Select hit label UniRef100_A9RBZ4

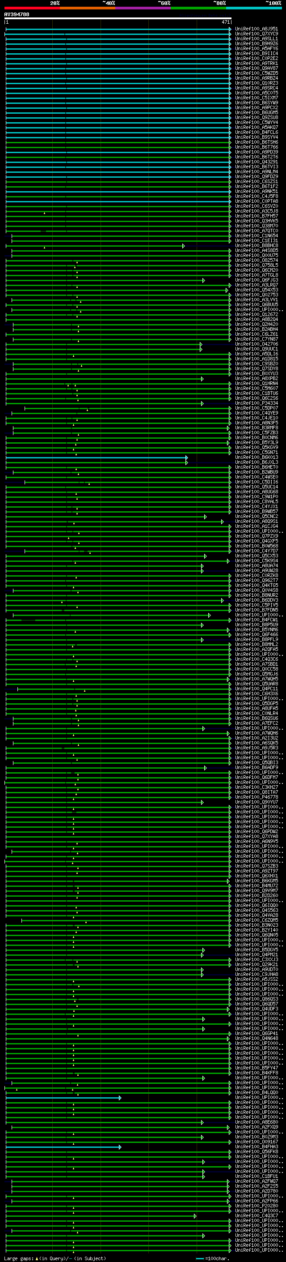click(257, 78)
